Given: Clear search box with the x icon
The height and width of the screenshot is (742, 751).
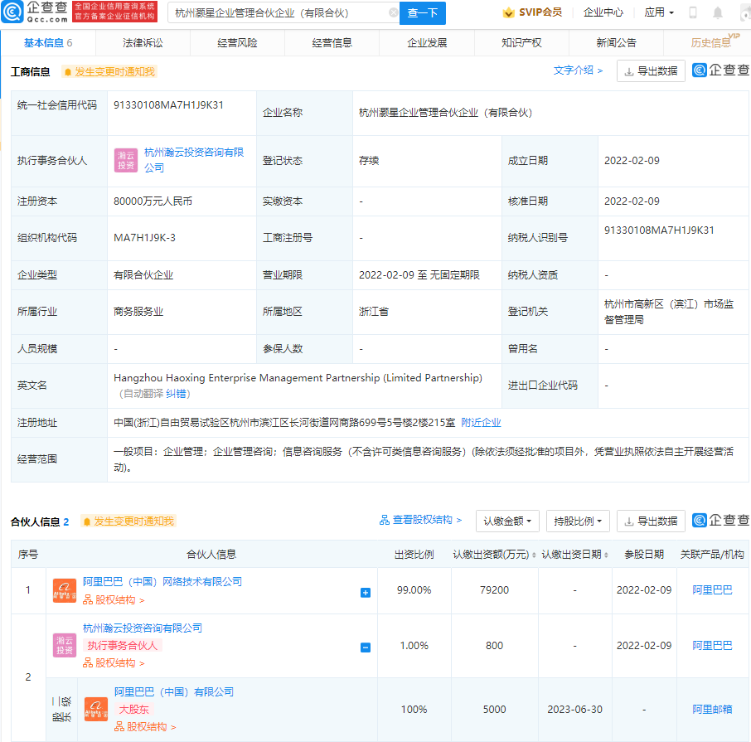Looking at the screenshot, I should 392,13.
